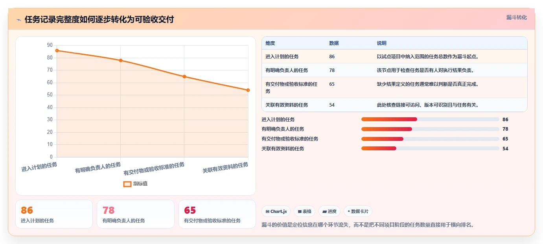The width and height of the screenshot is (543, 244).
Task: Click the table value 65
Action: pyautogui.click(x=332, y=84)
